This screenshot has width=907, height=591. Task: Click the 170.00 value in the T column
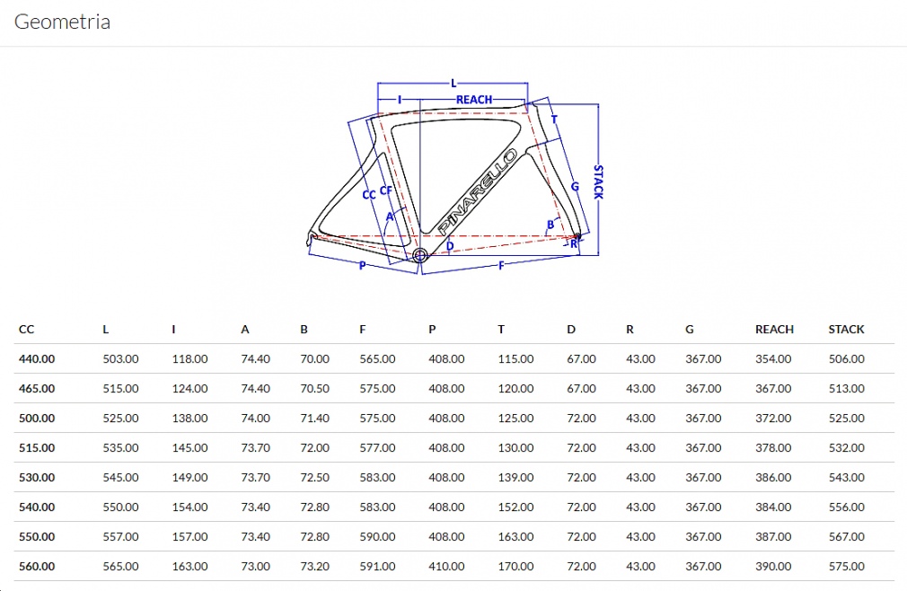[515, 567]
